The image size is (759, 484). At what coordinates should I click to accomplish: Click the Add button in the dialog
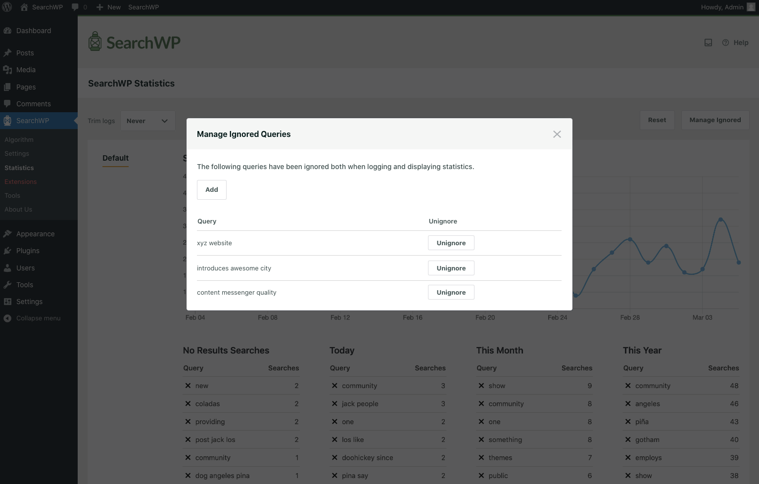pyautogui.click(x=211, y=190)
